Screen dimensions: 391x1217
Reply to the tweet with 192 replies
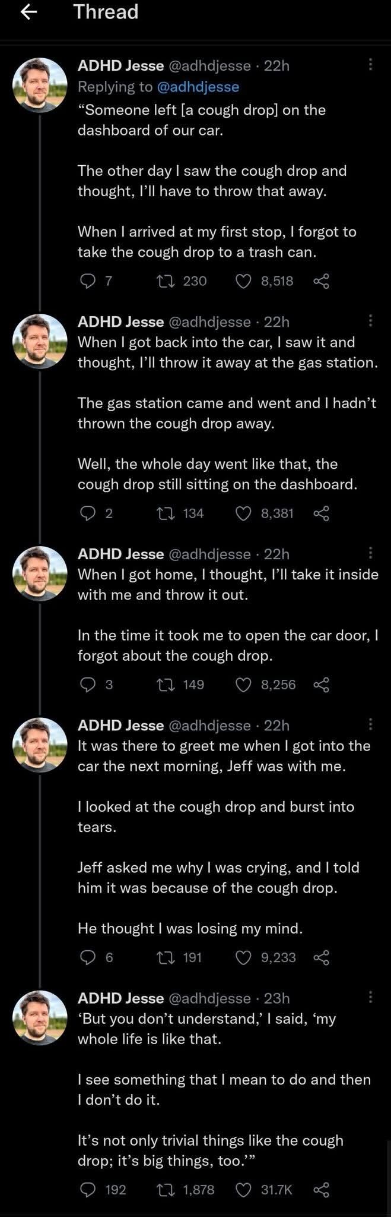pyautogui.click(x=88, y=1190)
